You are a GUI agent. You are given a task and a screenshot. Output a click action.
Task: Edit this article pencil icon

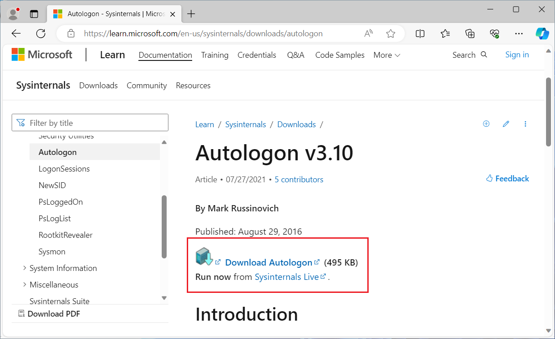[x=506, y=124]
